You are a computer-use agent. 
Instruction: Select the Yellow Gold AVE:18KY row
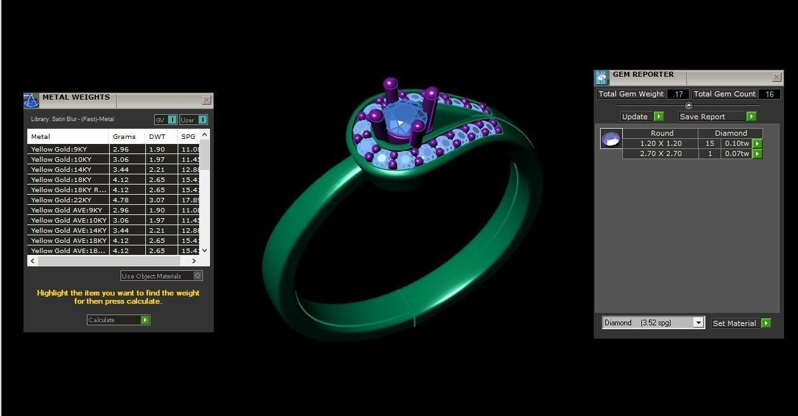114,240
